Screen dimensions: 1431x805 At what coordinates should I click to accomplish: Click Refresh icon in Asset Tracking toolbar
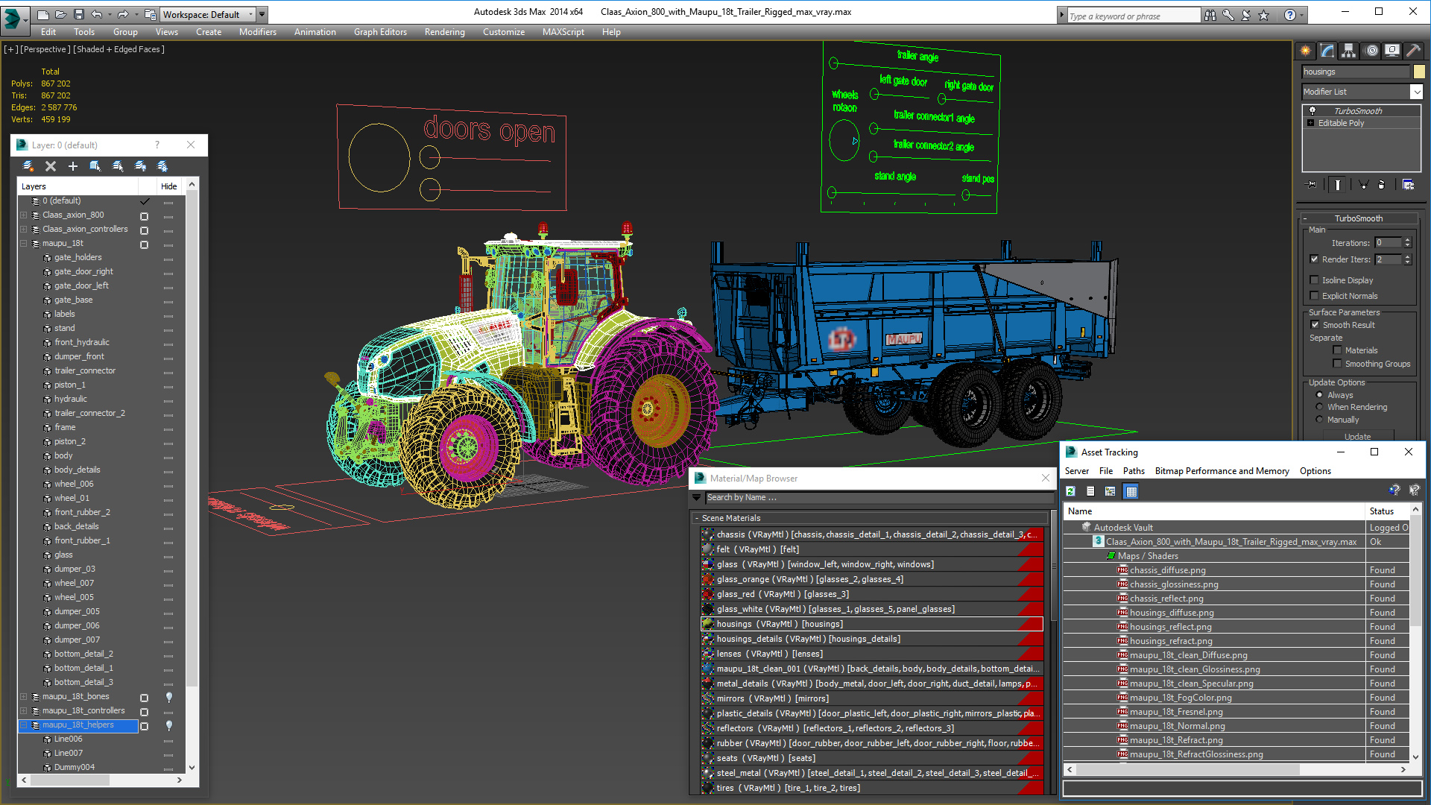[x=1070, y=491]
